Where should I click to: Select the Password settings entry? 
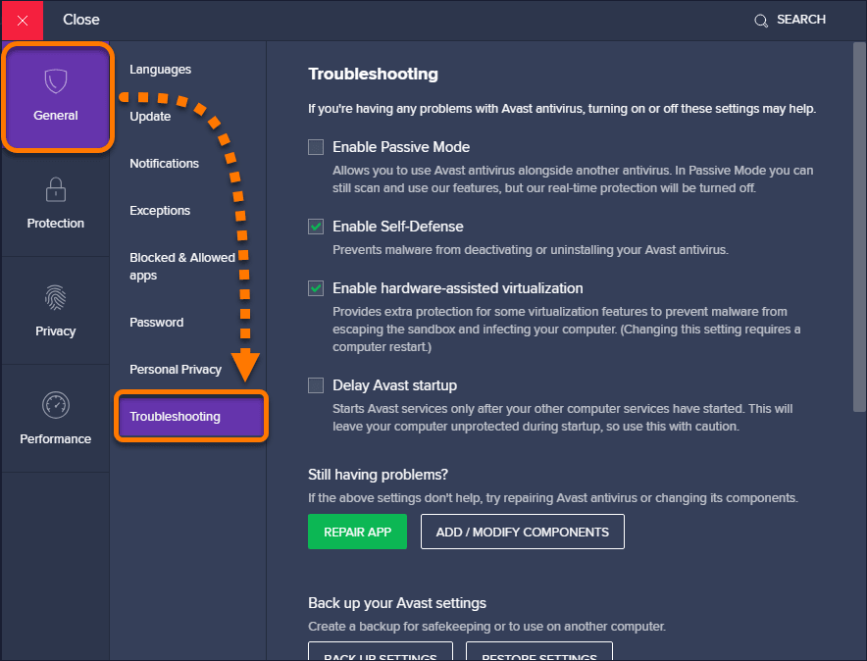click(x=157, y=322)
